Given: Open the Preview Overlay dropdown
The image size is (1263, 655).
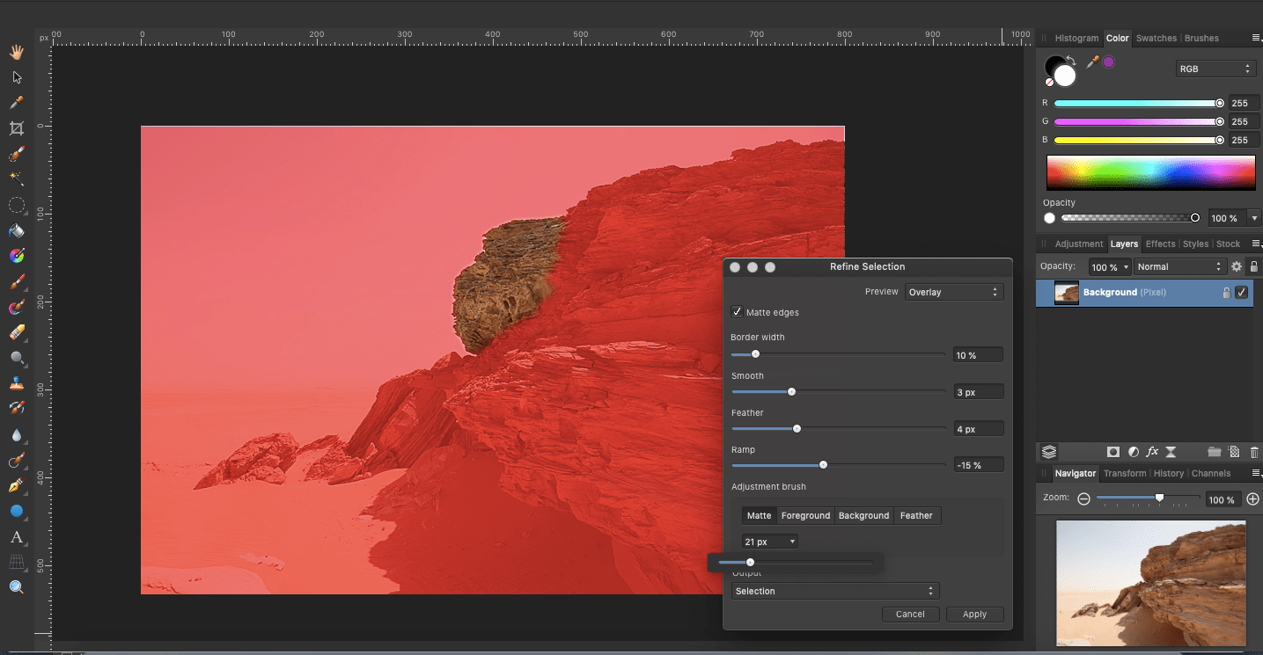Looking at the screenshot, I should click(x=953, y=292).
